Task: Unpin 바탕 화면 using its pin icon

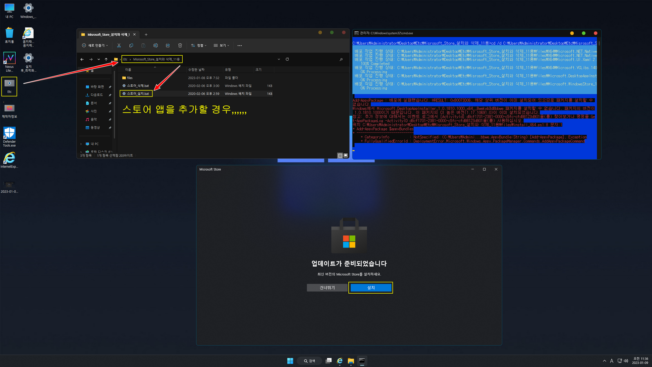Action: (x=110, y=87)
